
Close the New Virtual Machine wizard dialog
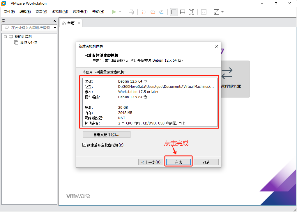pos(217,46)
